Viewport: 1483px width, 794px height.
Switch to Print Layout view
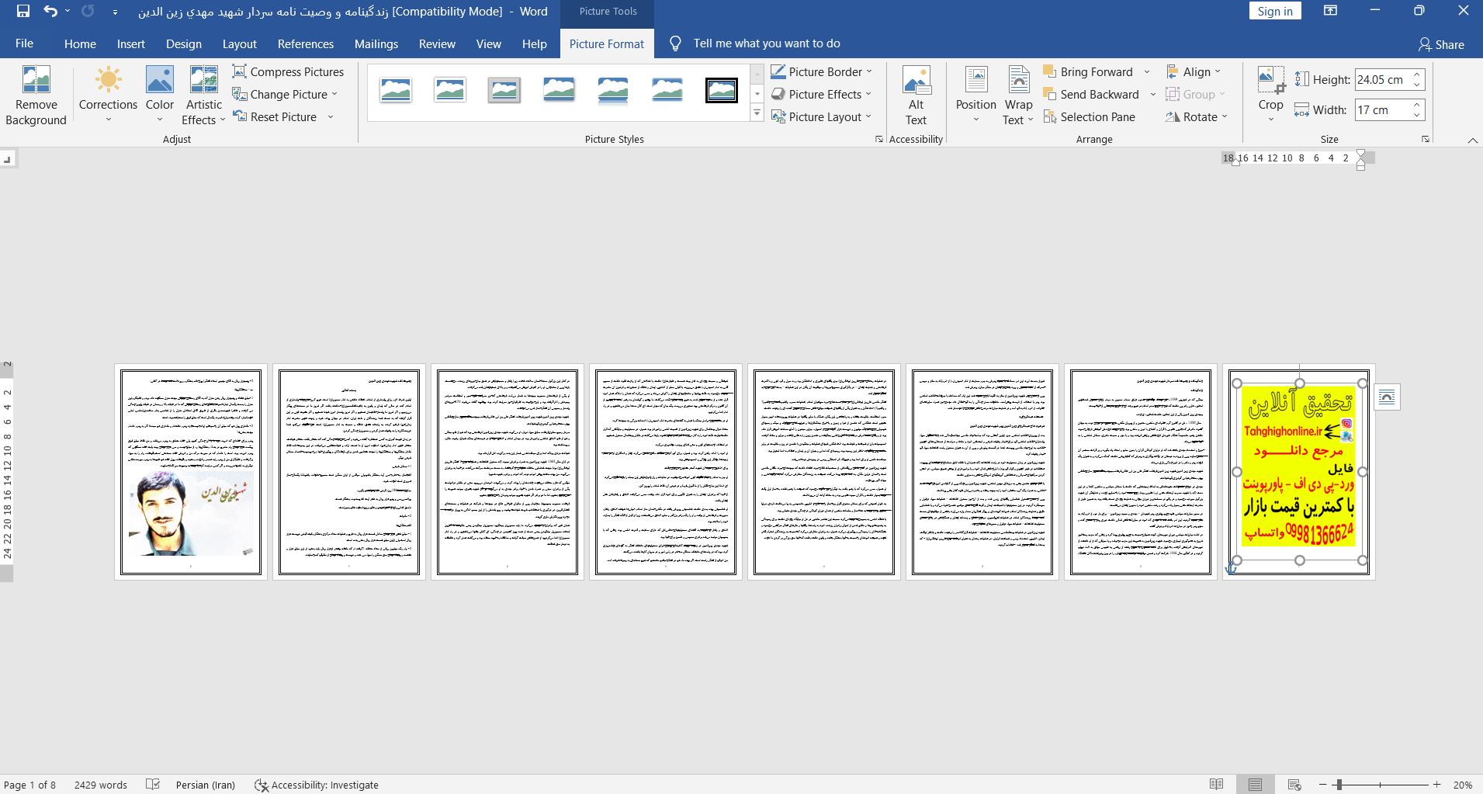[x=1255, y=785]
